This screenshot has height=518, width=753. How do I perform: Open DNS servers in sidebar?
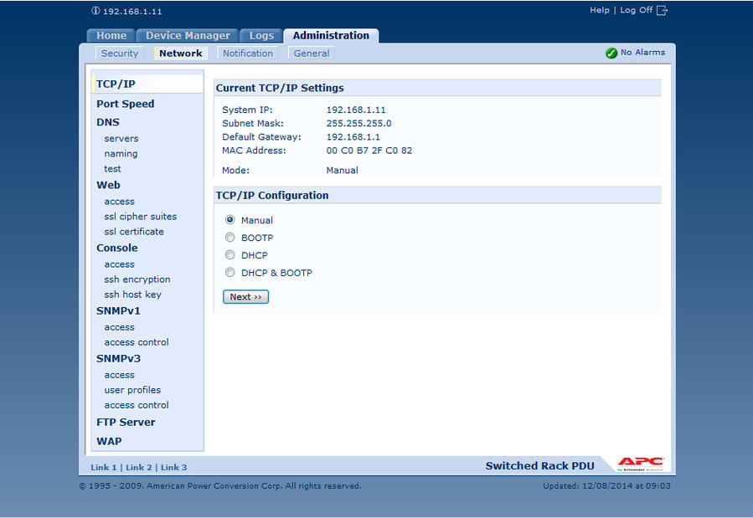coord(121,139)
